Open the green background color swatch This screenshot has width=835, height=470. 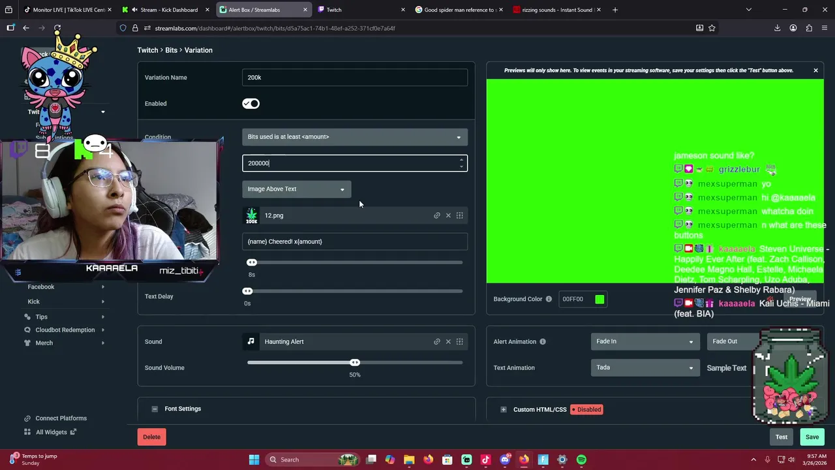pyautogui.click(x=600, y=299)
